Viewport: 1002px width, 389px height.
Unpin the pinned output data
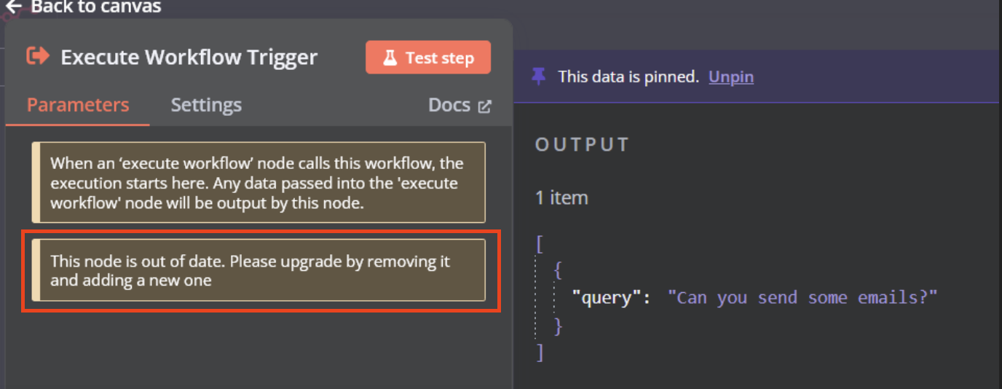(x=731, y=76)
